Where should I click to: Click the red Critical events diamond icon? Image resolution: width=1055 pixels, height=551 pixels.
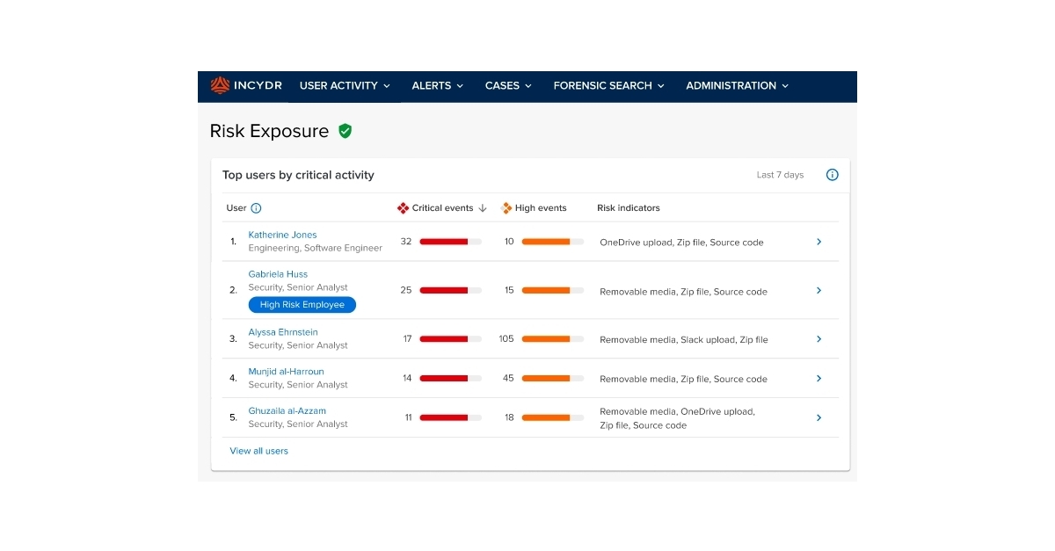pyautogui.click(x=404, y=207)
